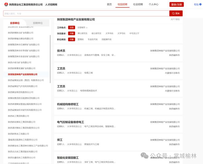203x164 pixels.
Task: Filter by 大学本科 education
Action: coord(109,33)
